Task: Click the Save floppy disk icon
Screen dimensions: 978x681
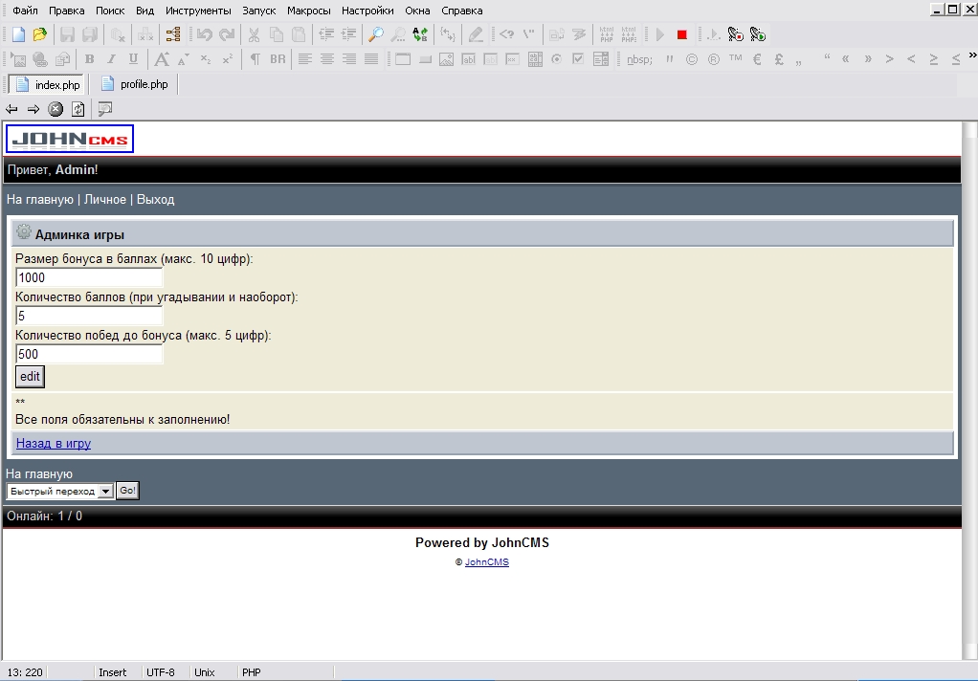Action: [67, 35]
